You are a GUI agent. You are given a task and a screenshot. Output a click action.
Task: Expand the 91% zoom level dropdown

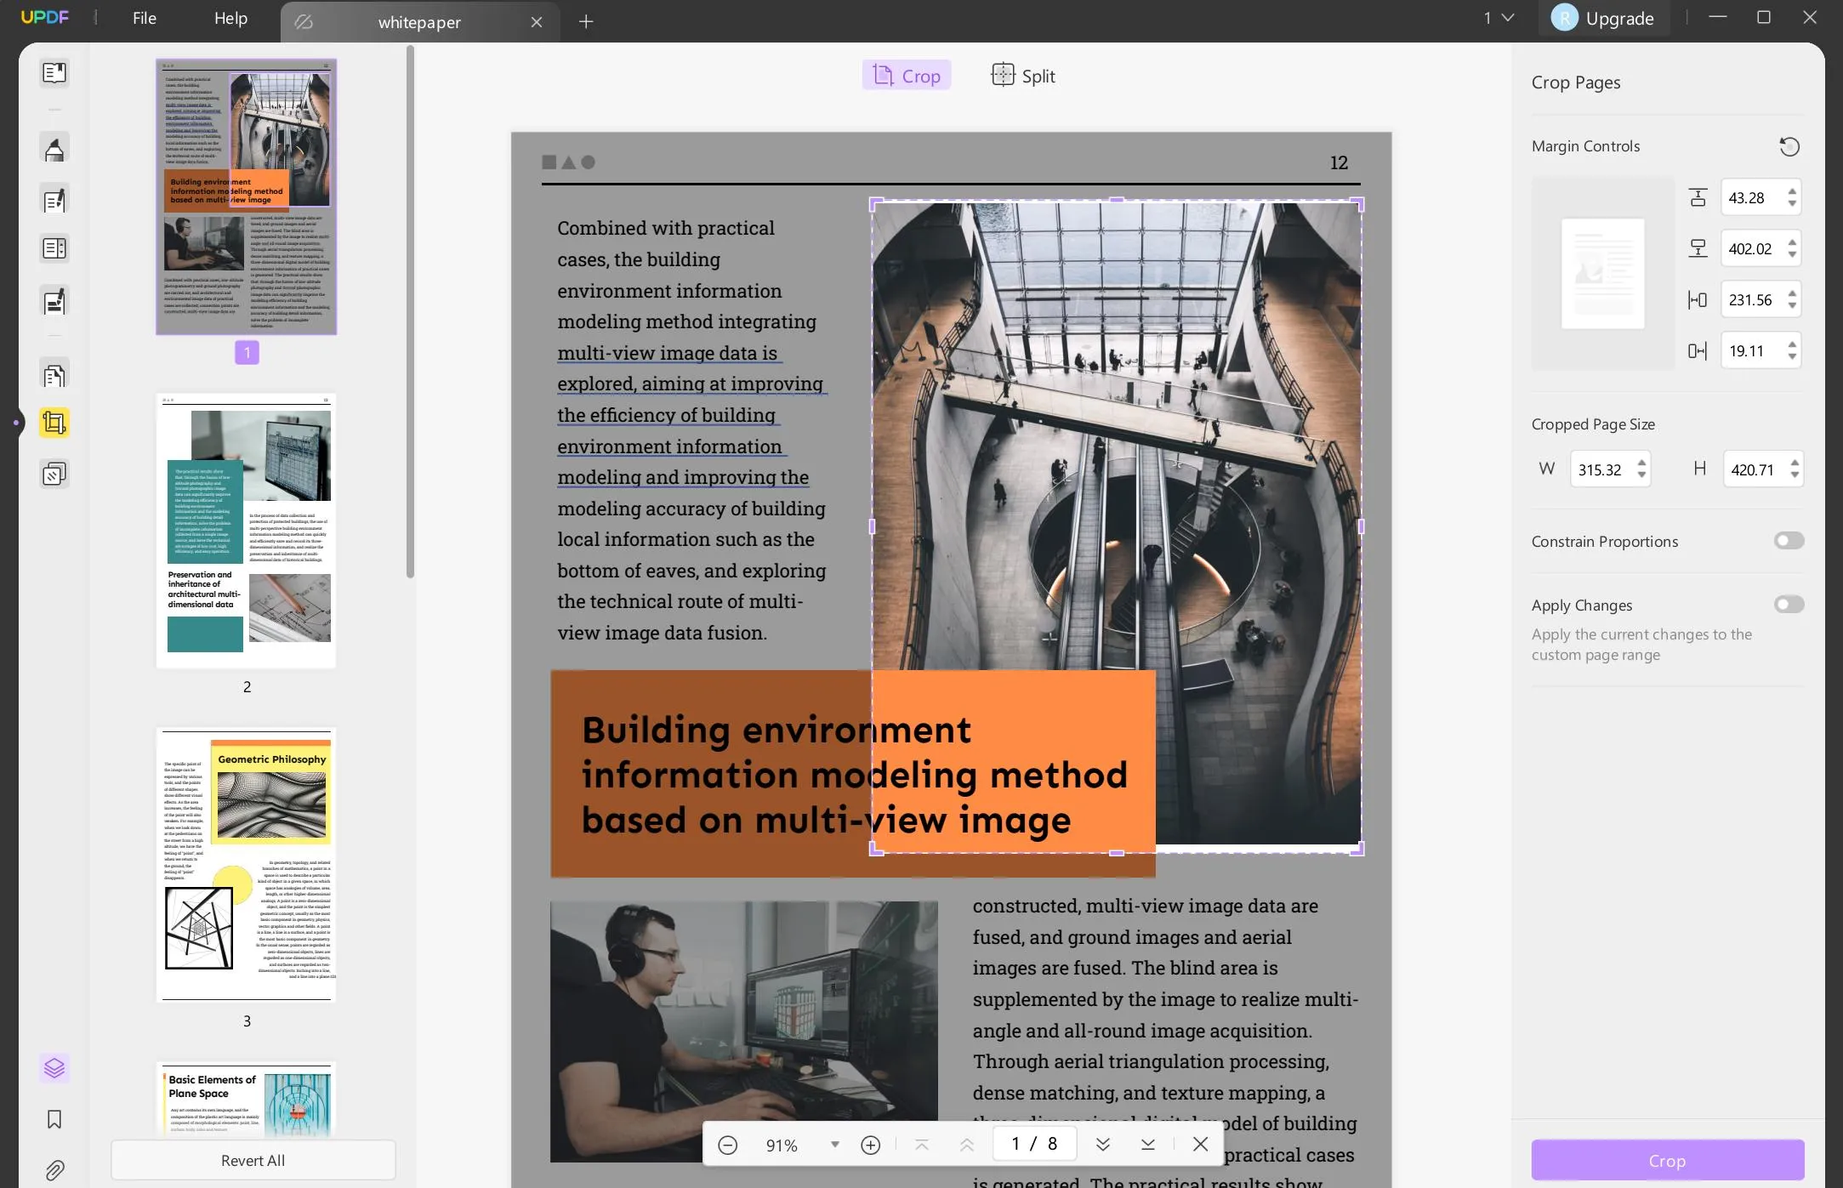[834, 1145]
